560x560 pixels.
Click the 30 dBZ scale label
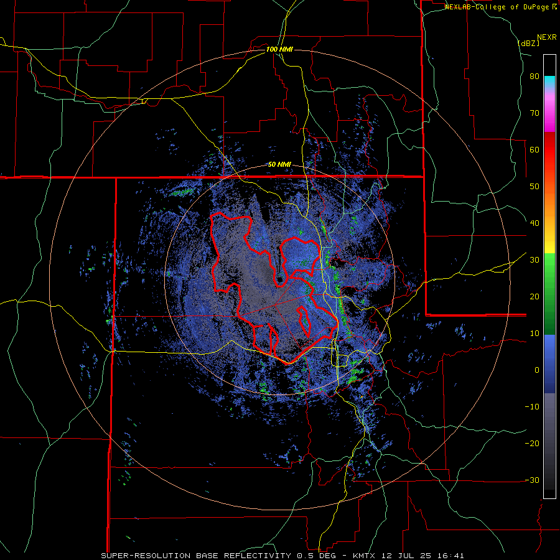[x=534, y=260]
